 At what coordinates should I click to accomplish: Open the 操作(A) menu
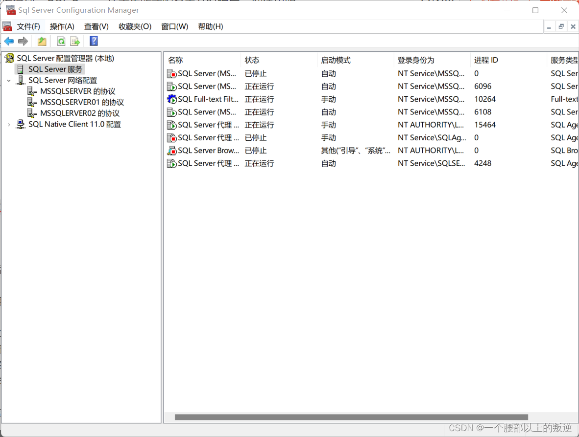coord(62,26)
